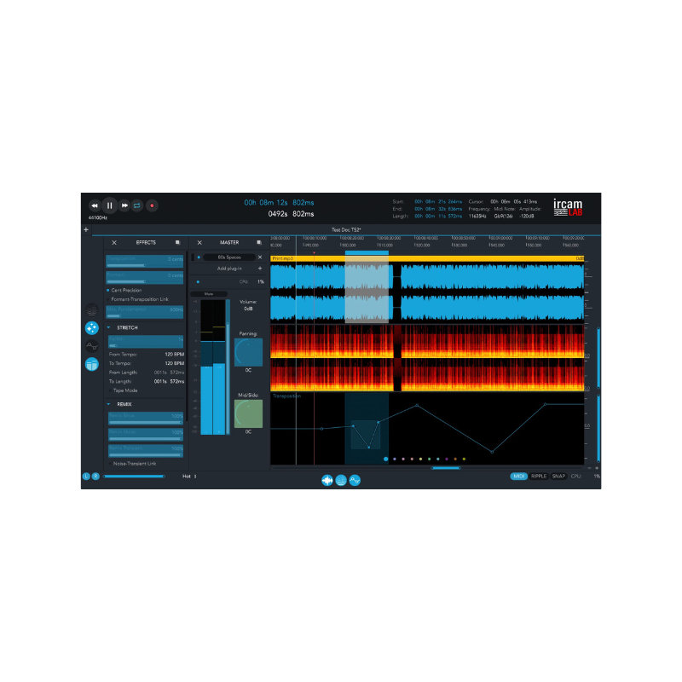Screen dimensions: 682x682
Task: Click the rewind transport button
Action: tap(95, 205)
